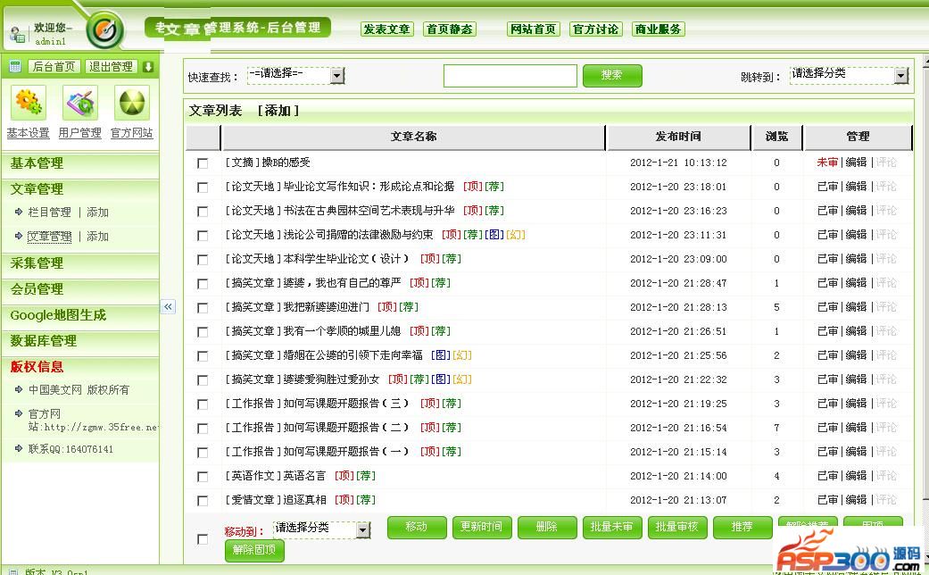929x575 pixels.
Task: Open the 网站首页 top menu
Action: [534, 29]
